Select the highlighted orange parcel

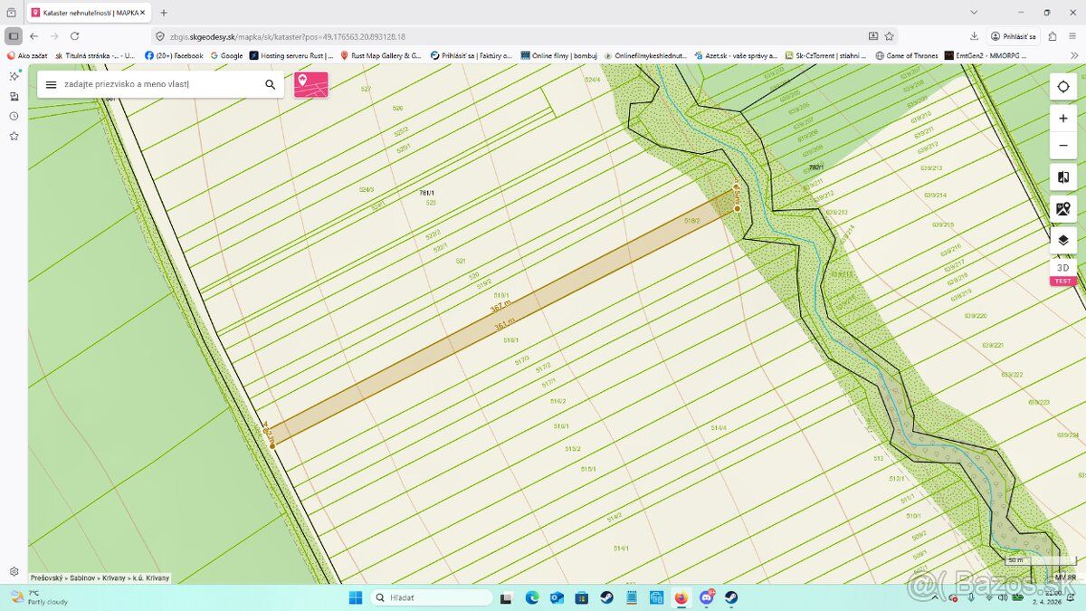point(503,316)
